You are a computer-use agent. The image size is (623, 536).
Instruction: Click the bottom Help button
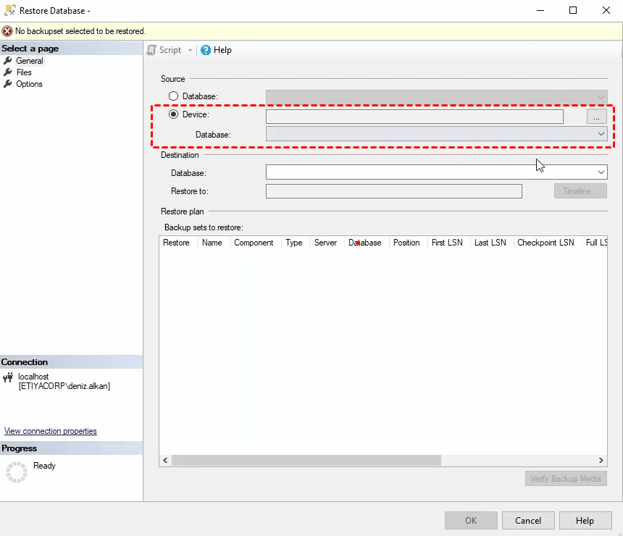pos(585,521)
